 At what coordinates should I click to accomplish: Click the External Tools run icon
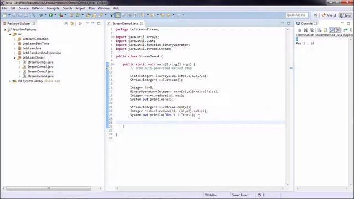click(x=60, y=15)
